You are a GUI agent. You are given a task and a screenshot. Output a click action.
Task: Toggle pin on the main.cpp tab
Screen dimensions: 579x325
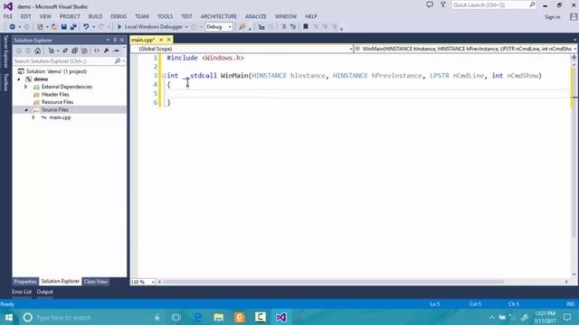click(161, 40)
